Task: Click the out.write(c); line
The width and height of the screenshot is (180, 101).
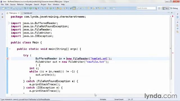Action: point(46,75)
